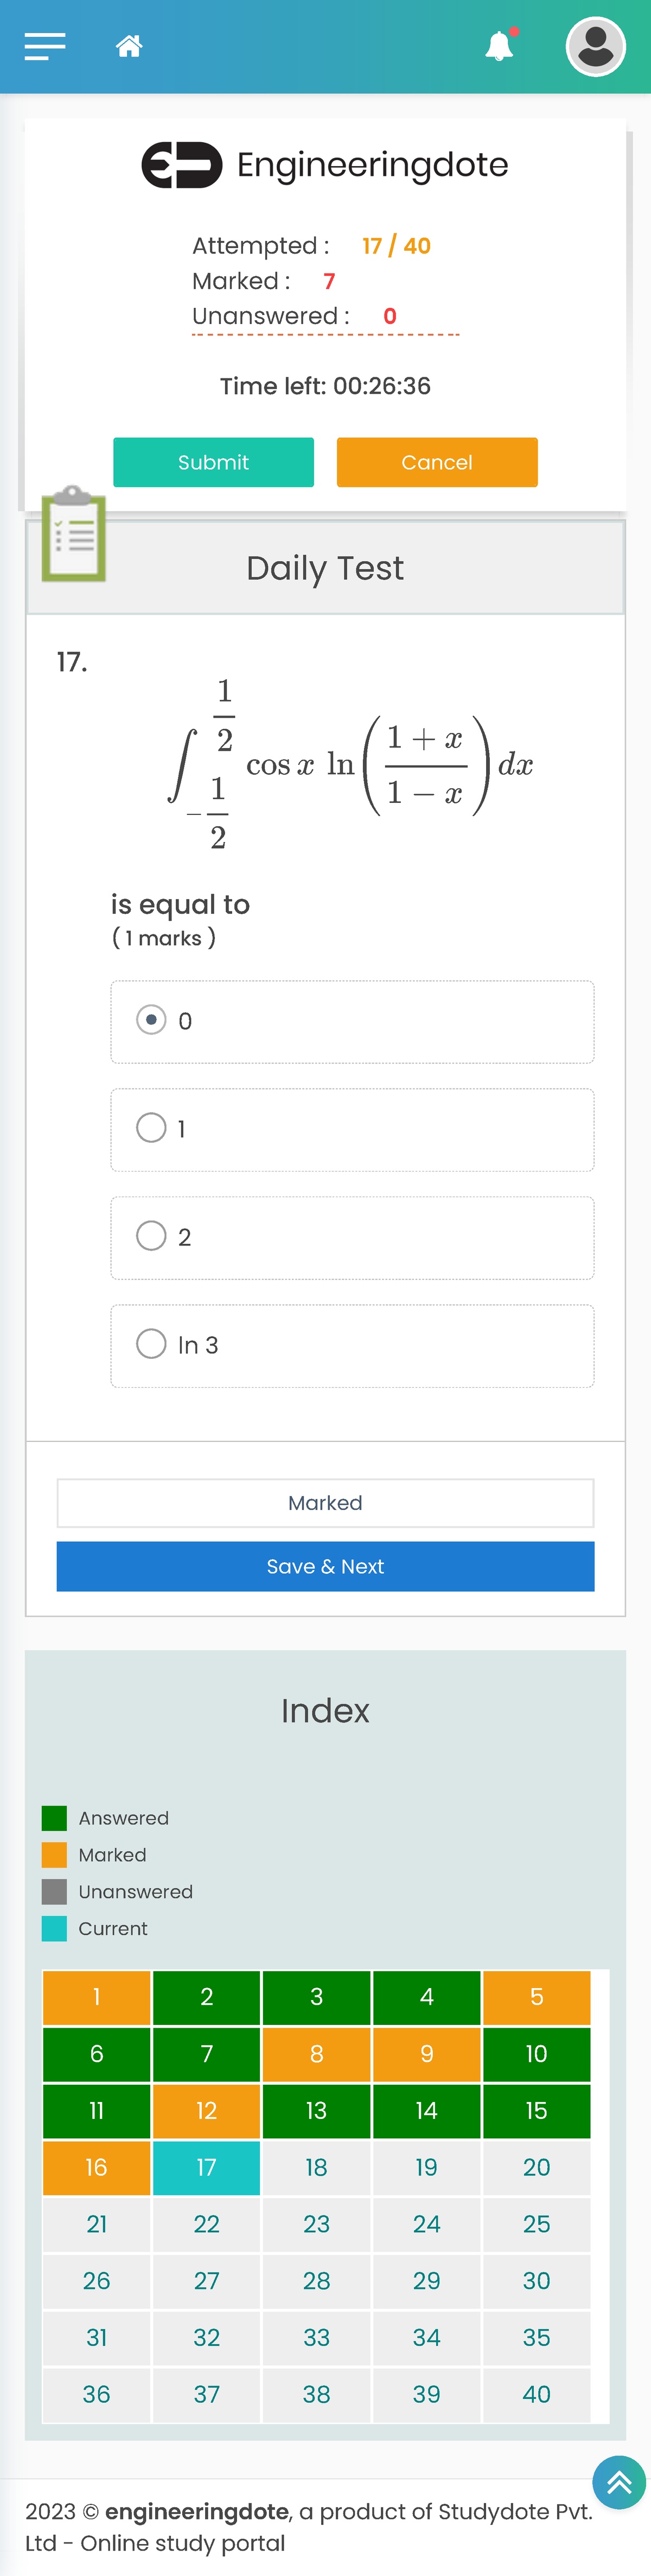651x2576 pixels.
Task: Mark question 17 for review
Action: (325, 1503)
